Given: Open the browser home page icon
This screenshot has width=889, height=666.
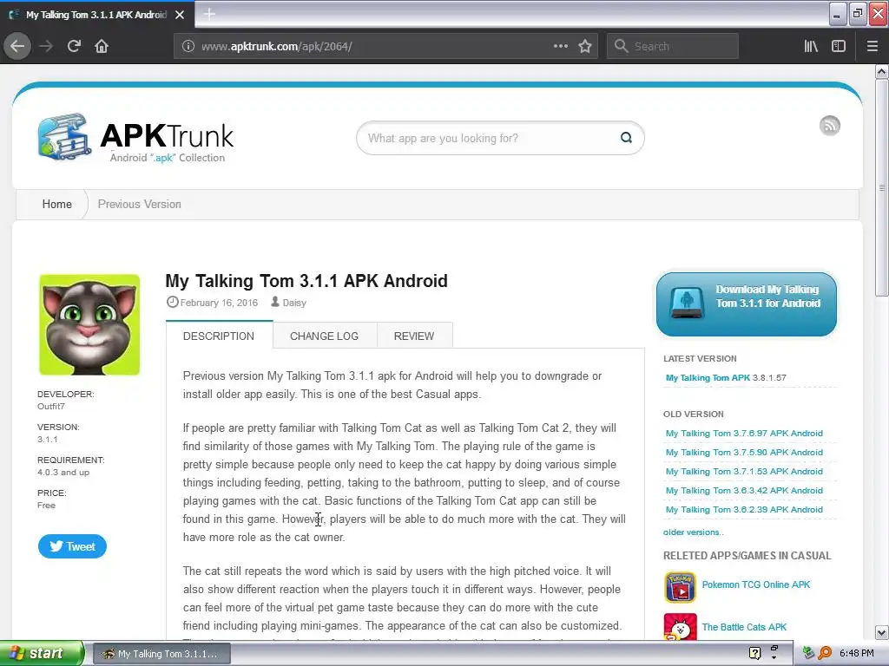Looking at the screenshot, I should tap(102, 46).
